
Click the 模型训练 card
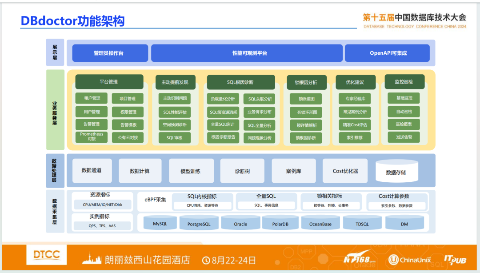(191, 171)
